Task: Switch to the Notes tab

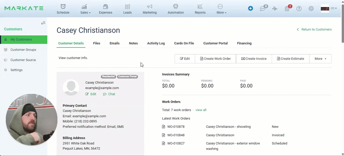Action: 133,43
